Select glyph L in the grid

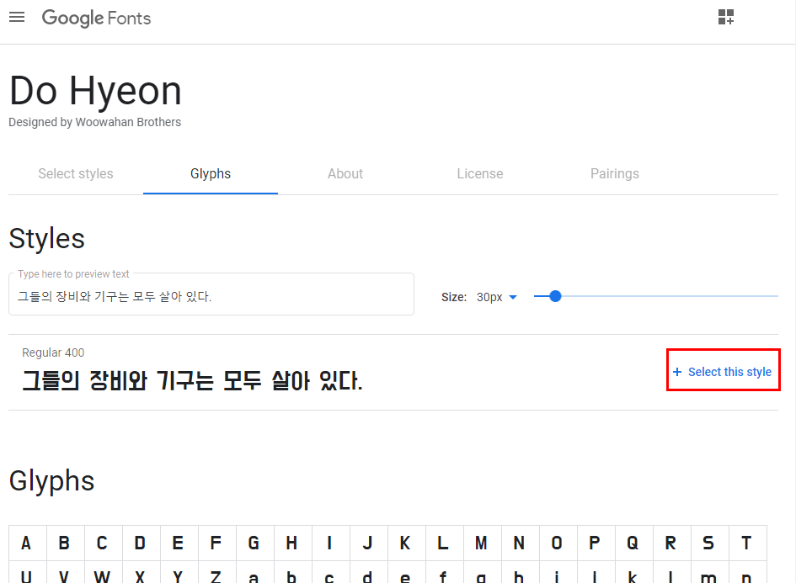point(445,543)
